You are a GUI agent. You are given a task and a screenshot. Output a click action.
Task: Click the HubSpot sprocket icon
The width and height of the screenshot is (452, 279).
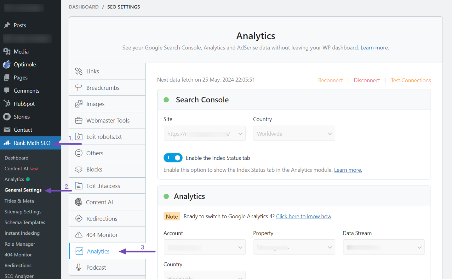7,104
